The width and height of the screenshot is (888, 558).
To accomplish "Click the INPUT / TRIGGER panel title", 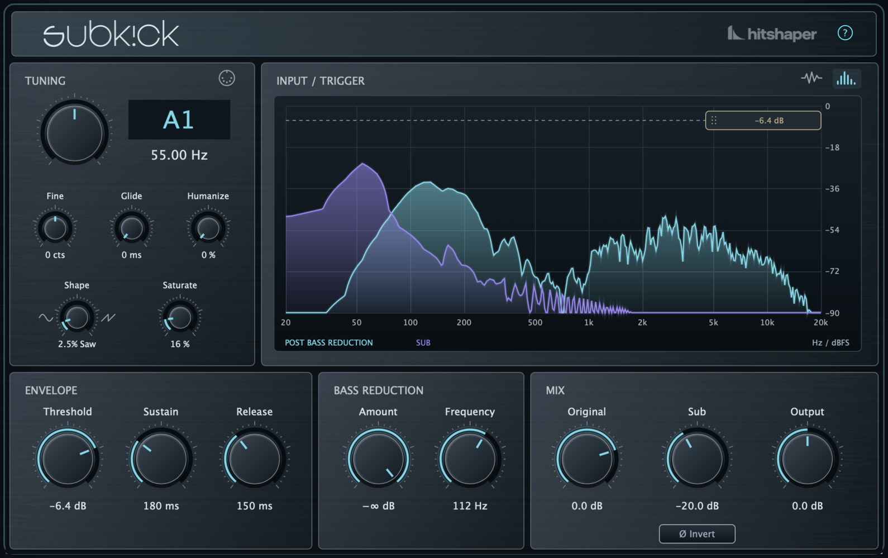I will pos(321,81).
